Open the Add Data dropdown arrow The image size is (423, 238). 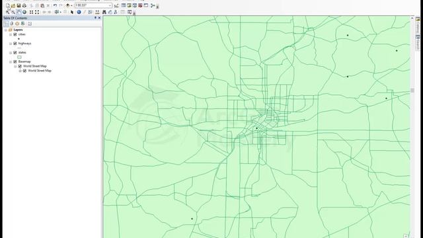[71, 6]
